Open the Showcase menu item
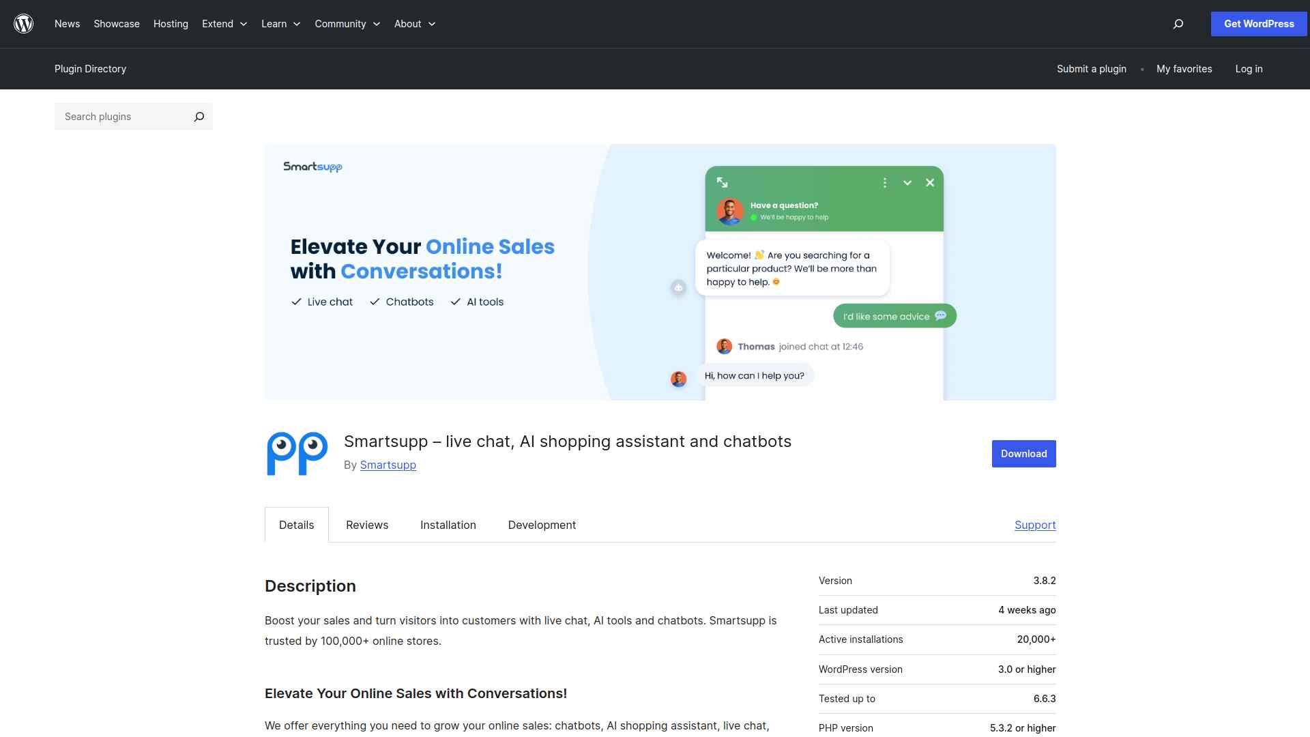Screen dimensions: 1310x737 [x=117, y=24]
